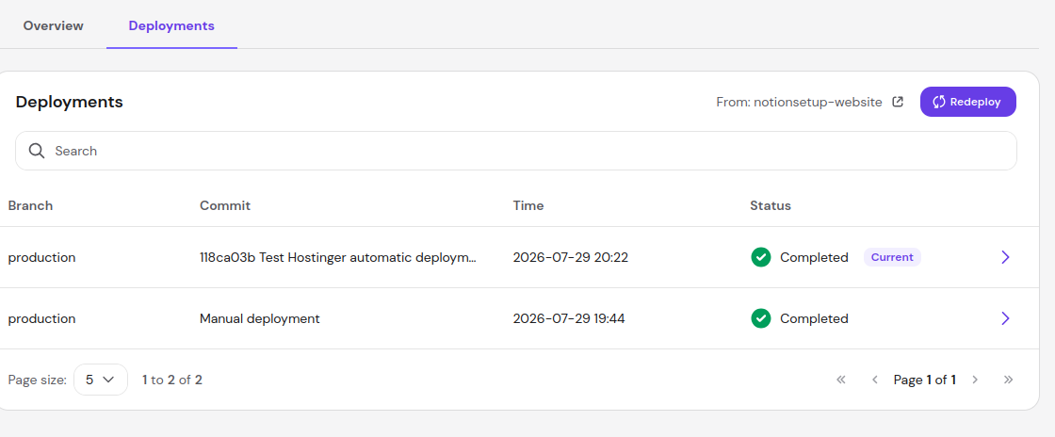Click the Status column header
Screen dimensions: 1055x437
771,205
